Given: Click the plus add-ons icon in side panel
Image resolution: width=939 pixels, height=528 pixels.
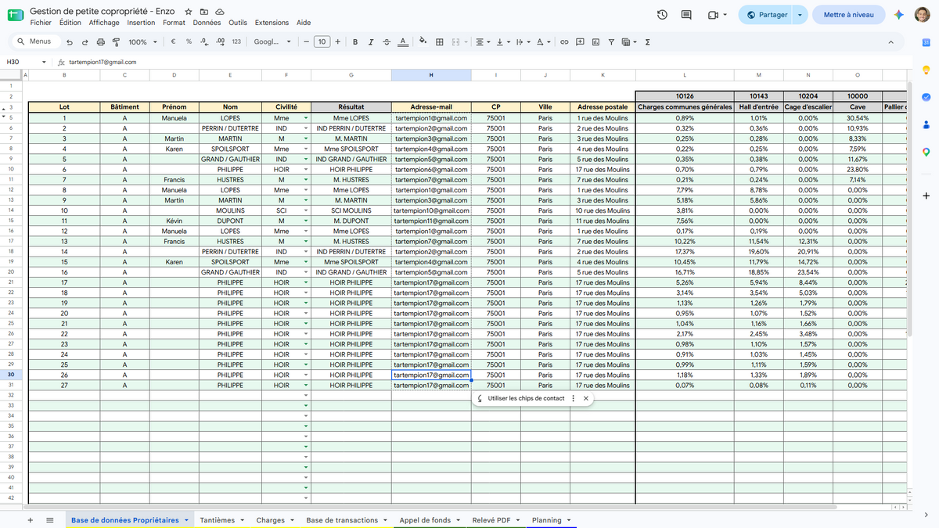Looking at the screenshot, I should (926, 195).
